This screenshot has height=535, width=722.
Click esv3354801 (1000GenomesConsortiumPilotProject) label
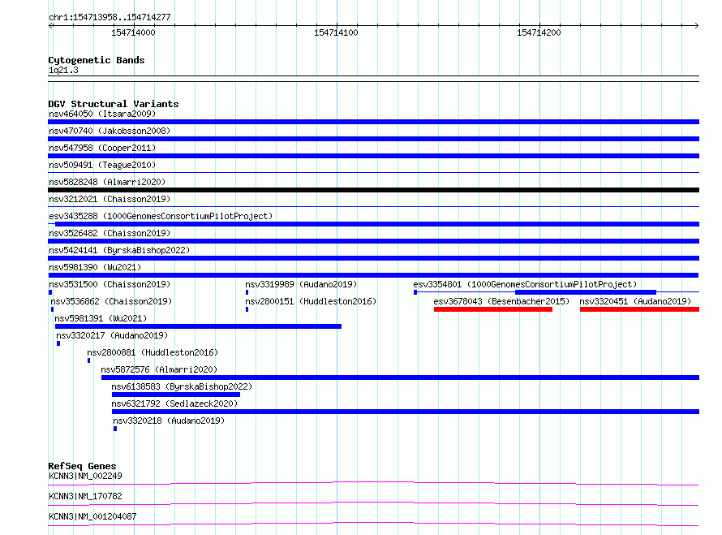point(525,284)
